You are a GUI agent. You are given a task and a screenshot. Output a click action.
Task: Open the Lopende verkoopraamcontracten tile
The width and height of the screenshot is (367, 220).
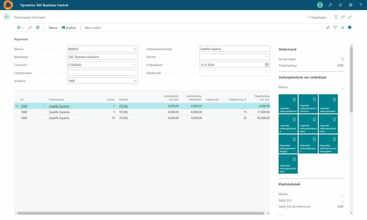point(308,104)
